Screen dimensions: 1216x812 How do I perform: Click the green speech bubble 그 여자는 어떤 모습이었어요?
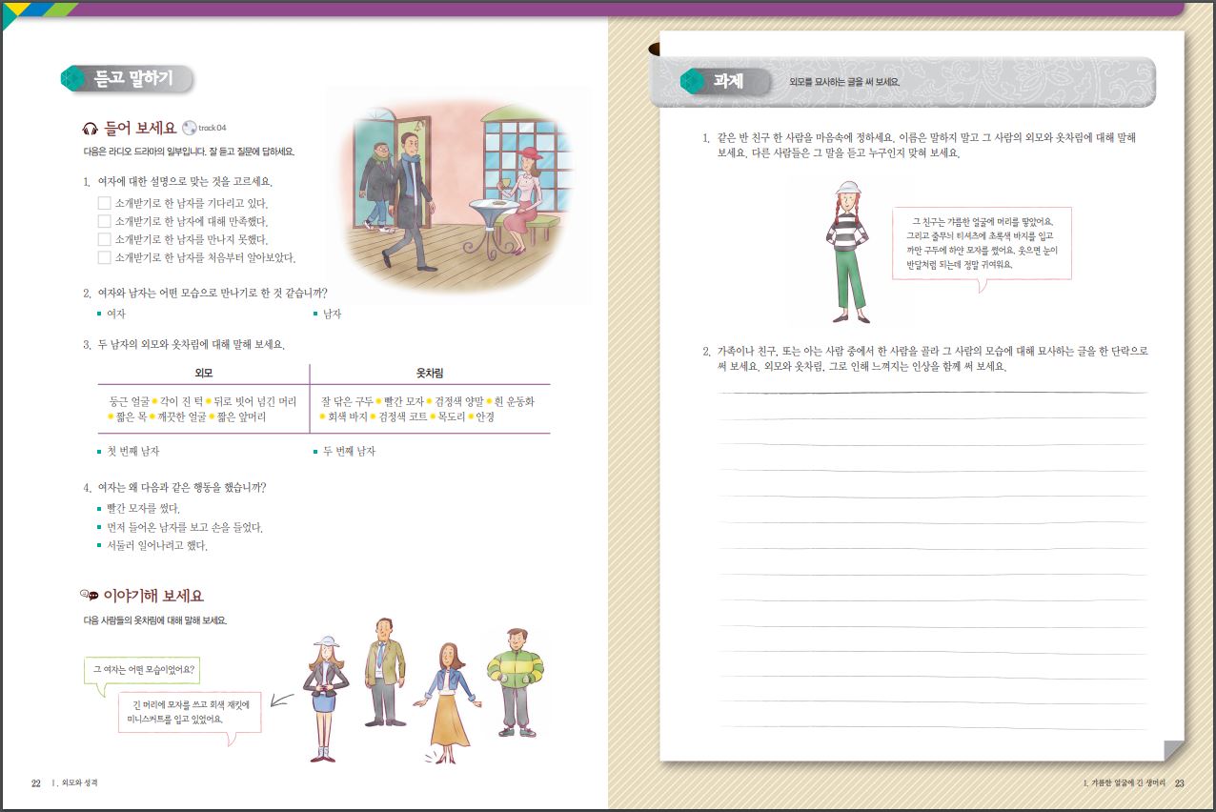pyautogui.click(x=142, y=669)
